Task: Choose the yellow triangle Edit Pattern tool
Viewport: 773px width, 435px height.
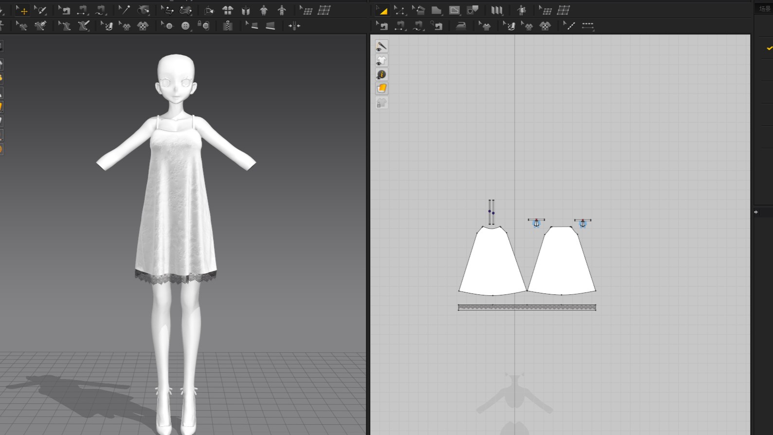Action: 382,10
